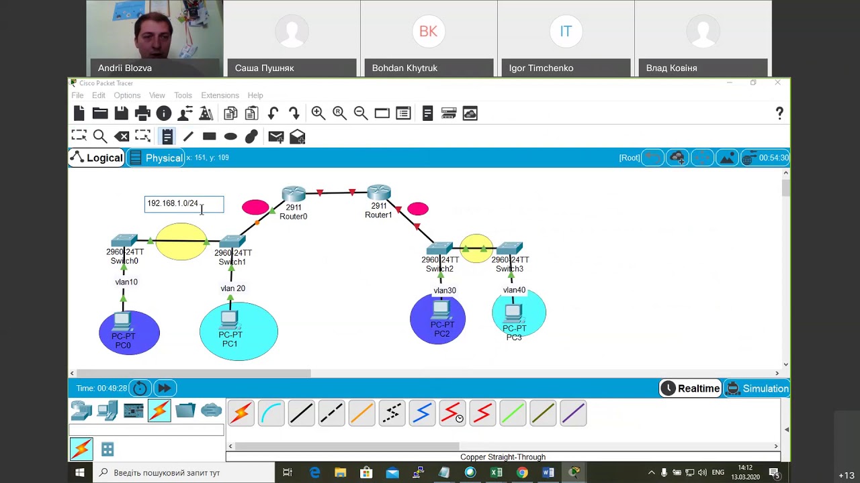Choose Automatic connection type lightning bolt
860x483 pixels.
click(x=241, y=413)
